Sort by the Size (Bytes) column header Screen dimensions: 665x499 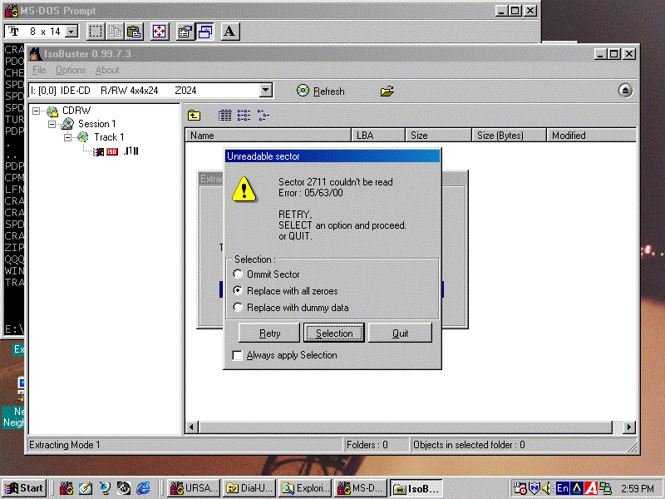pos(509,136)
